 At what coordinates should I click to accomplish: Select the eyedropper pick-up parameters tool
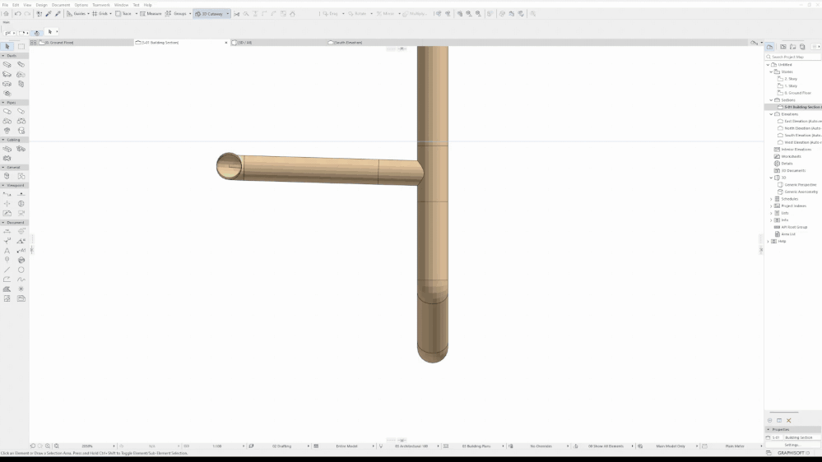pos(49,14)
